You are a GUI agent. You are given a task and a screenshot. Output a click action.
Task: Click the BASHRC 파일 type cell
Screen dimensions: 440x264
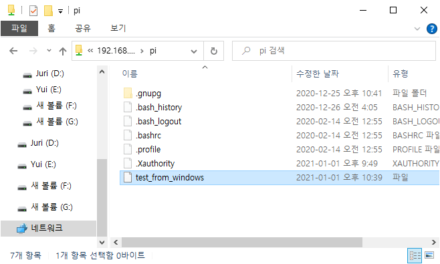pyautogui.click(x=416, y=136)
